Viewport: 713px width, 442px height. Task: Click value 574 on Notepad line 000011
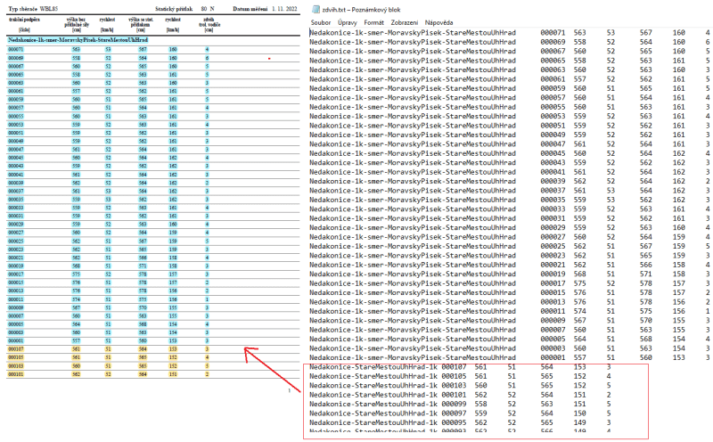(580, 311)
